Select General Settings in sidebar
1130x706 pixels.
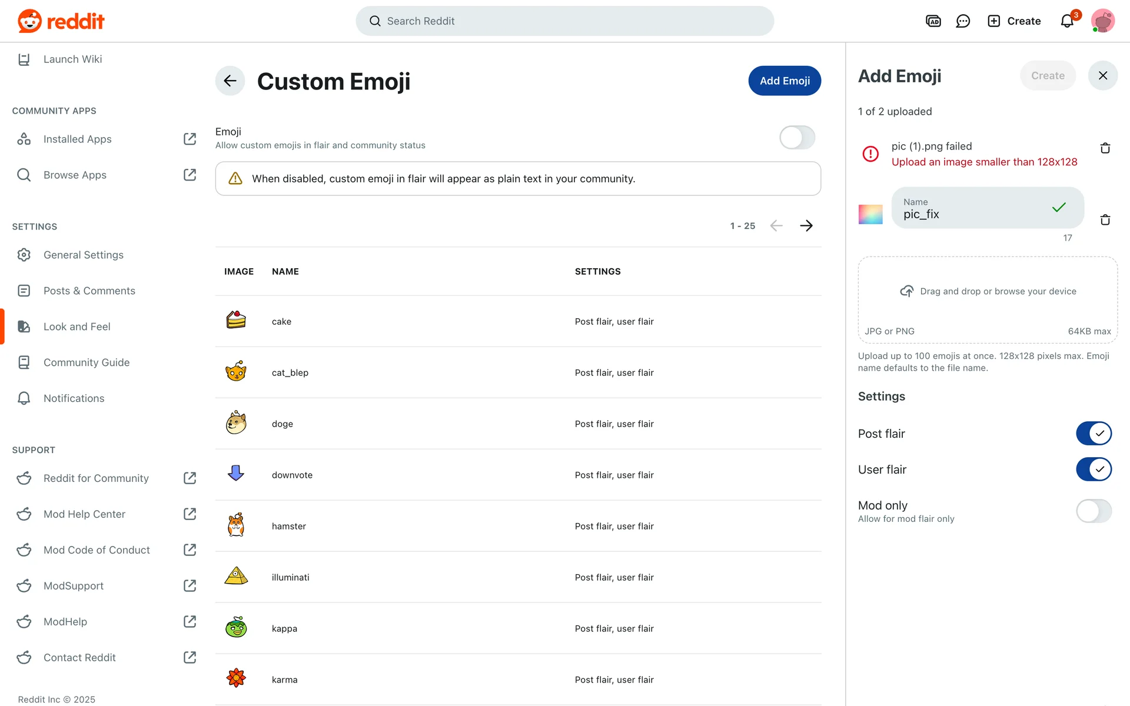(x=84, y=255)
